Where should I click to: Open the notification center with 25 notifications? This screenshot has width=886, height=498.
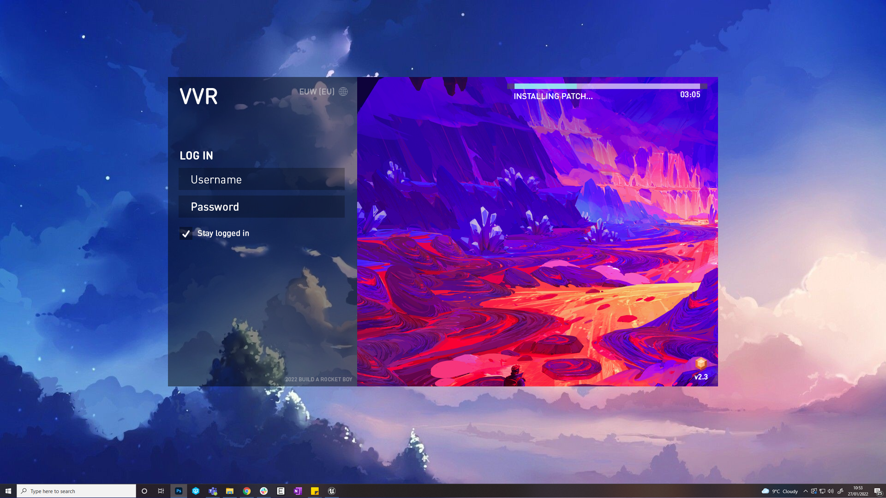pos(878,492)
